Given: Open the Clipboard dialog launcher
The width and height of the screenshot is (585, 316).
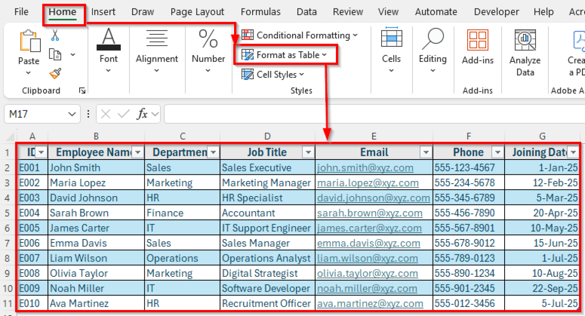Looking at the screenshot, I should 82,91.
